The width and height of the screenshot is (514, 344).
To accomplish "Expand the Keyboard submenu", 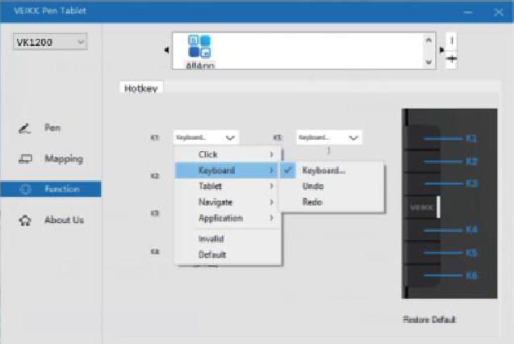I will [x=228, y=170].
